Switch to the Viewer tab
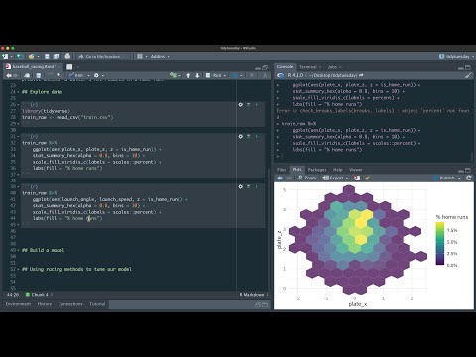This screenshot has height=357, width=476. pyautogui.click(x=356, y=170)
